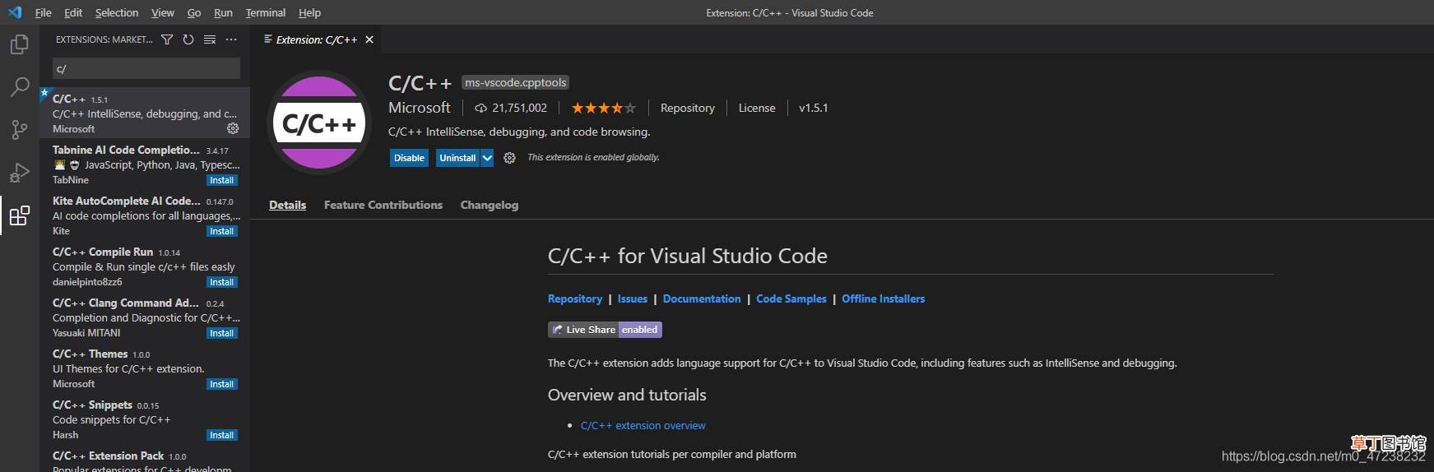Select Tabnine AI Code Completion list entry
Viewport: 1434px width, 472px height.
145,164
